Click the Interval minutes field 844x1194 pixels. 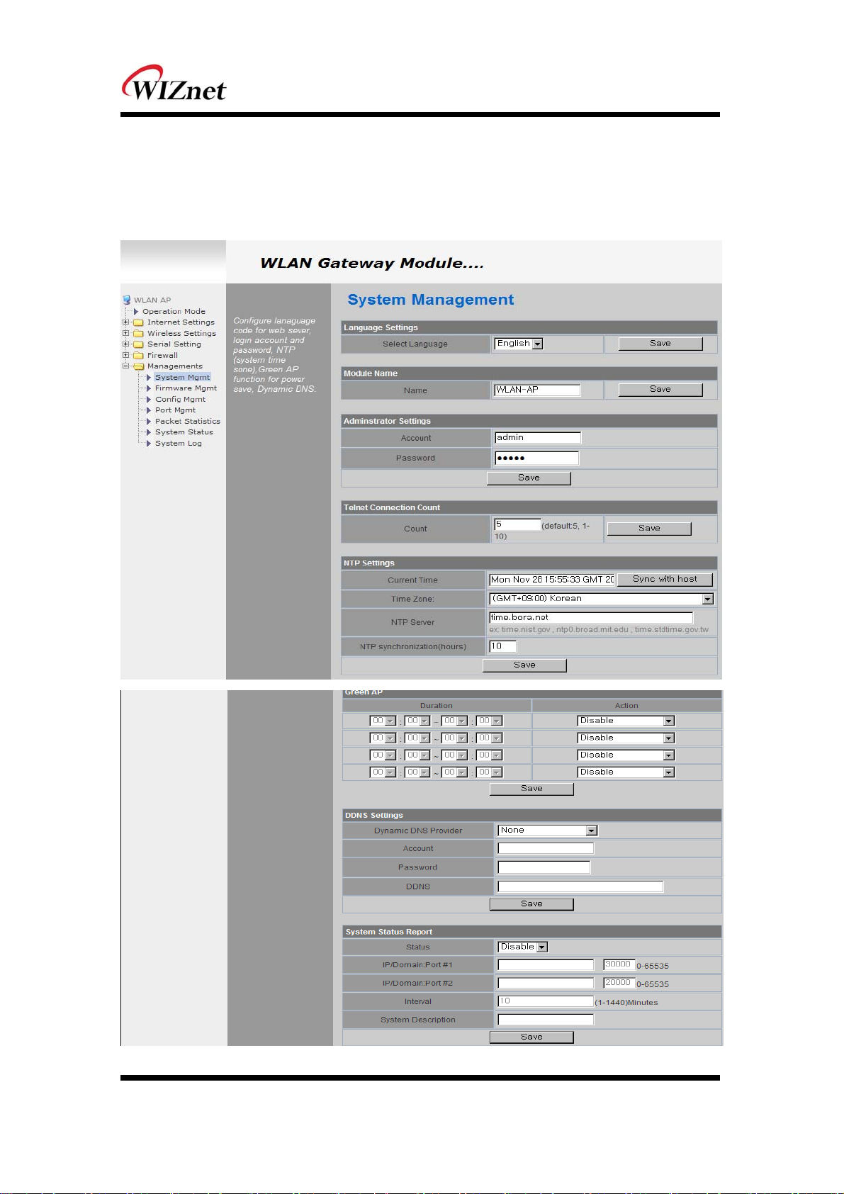point(546,1001)
